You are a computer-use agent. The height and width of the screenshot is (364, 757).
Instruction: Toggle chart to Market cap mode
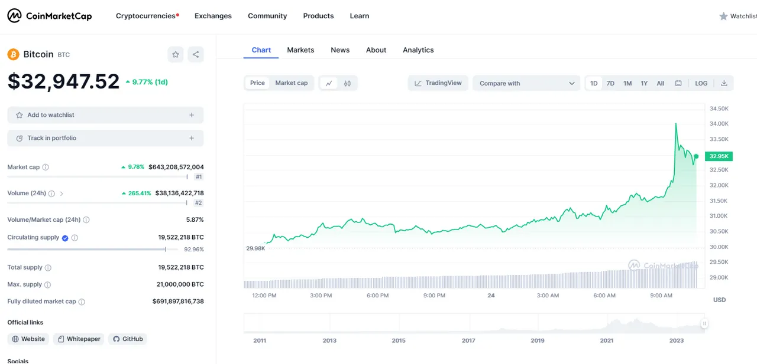pos(291,83)
